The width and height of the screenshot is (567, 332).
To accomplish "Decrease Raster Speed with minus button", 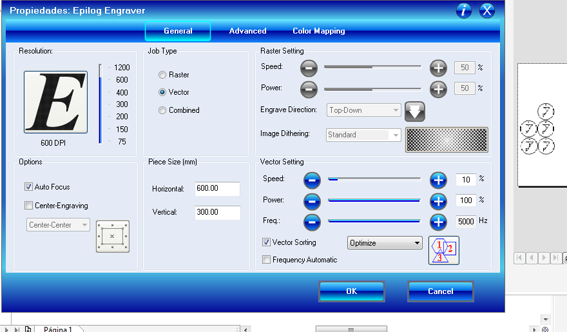I will pyautogui.click(x=309, y=68).
